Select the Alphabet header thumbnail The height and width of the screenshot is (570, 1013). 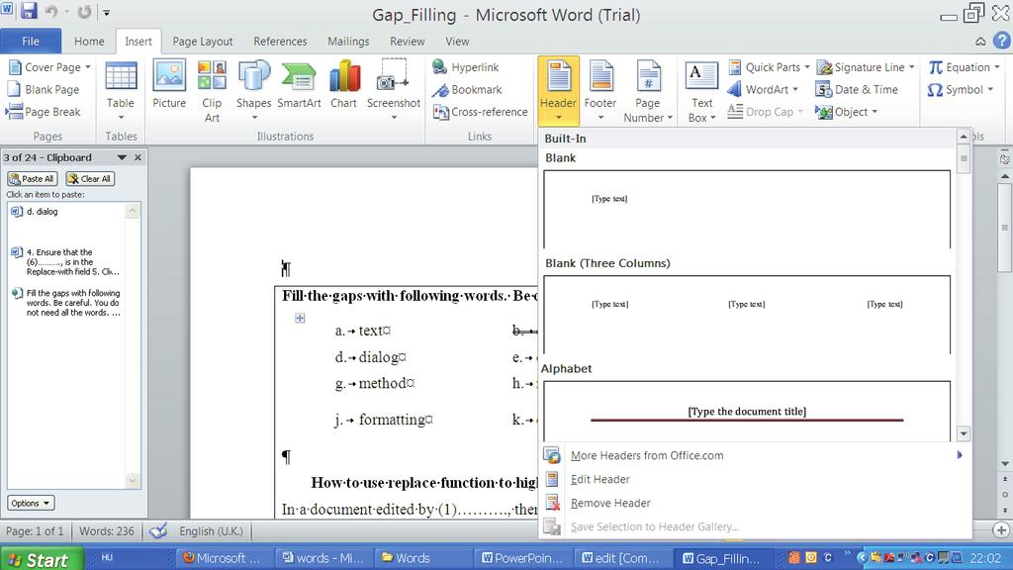[747, 411]
